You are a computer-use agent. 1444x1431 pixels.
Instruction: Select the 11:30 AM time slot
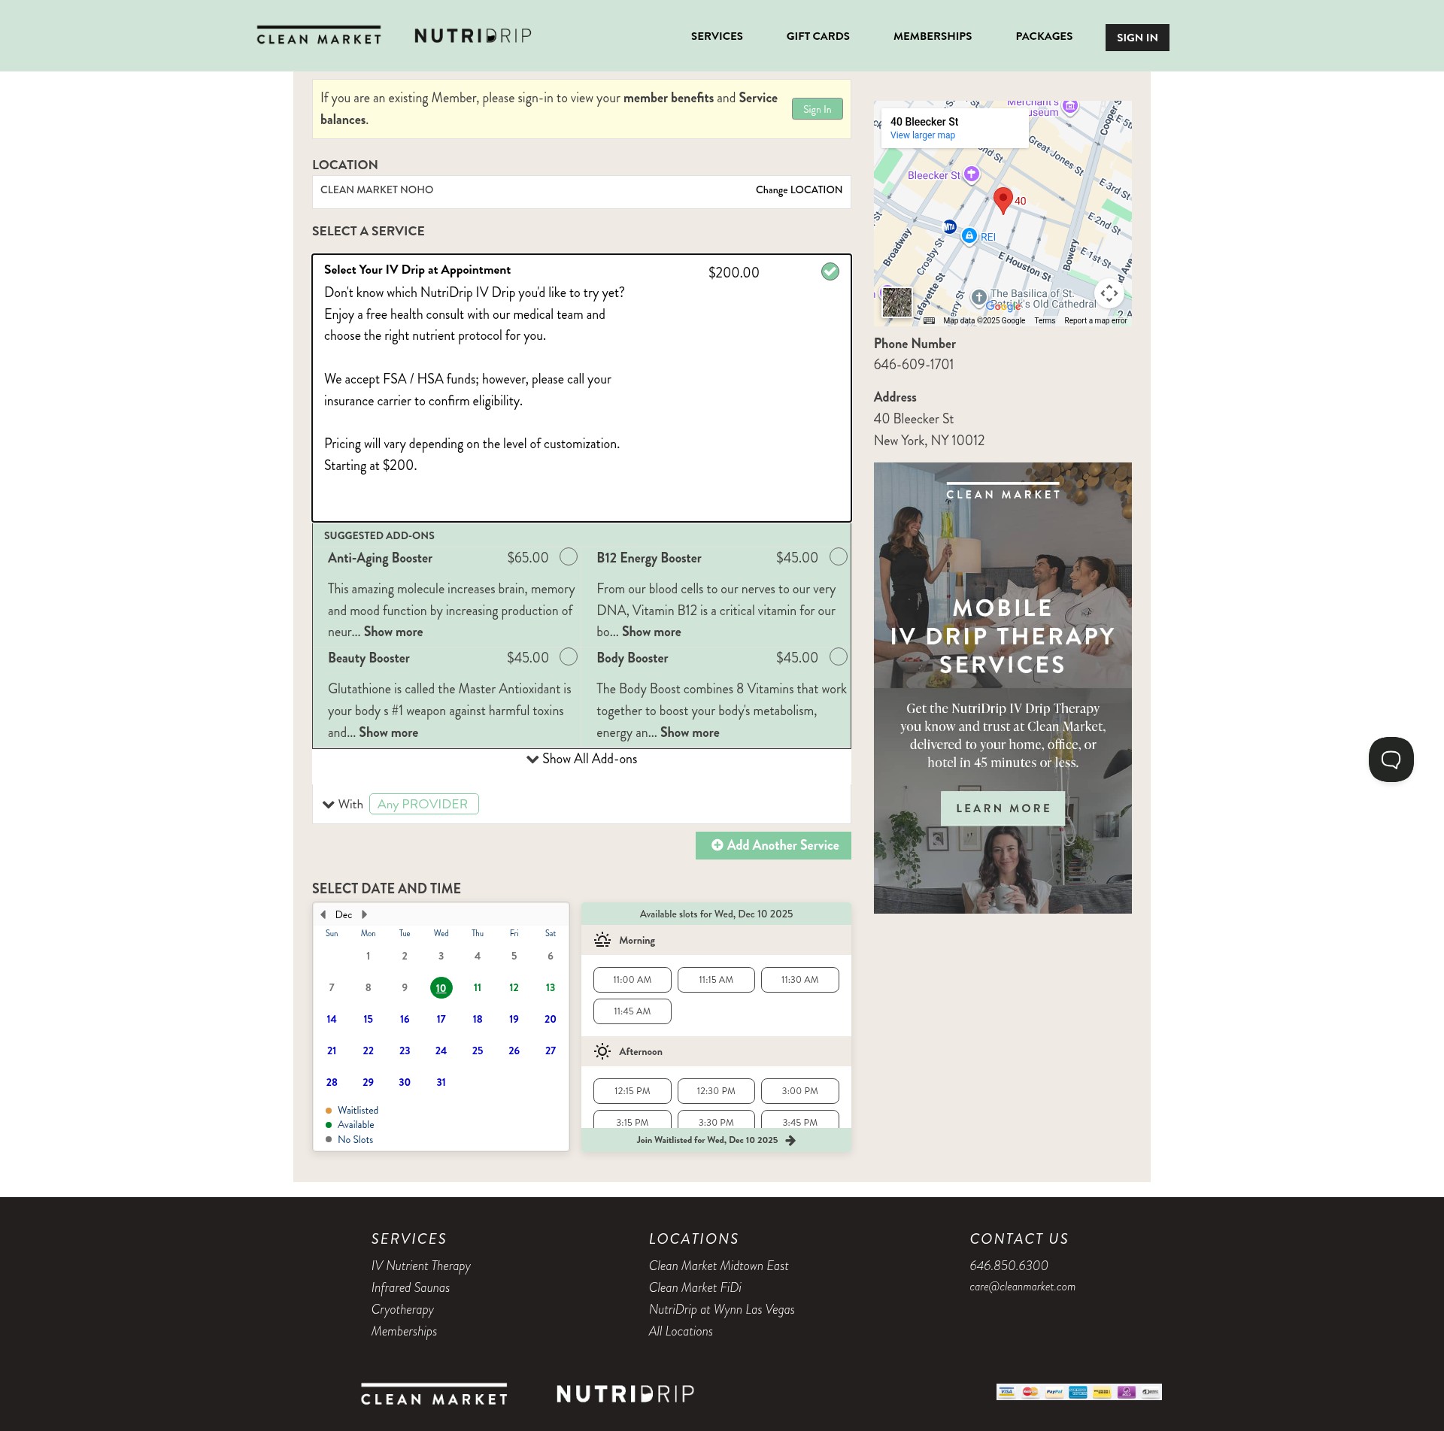(799, 980)
